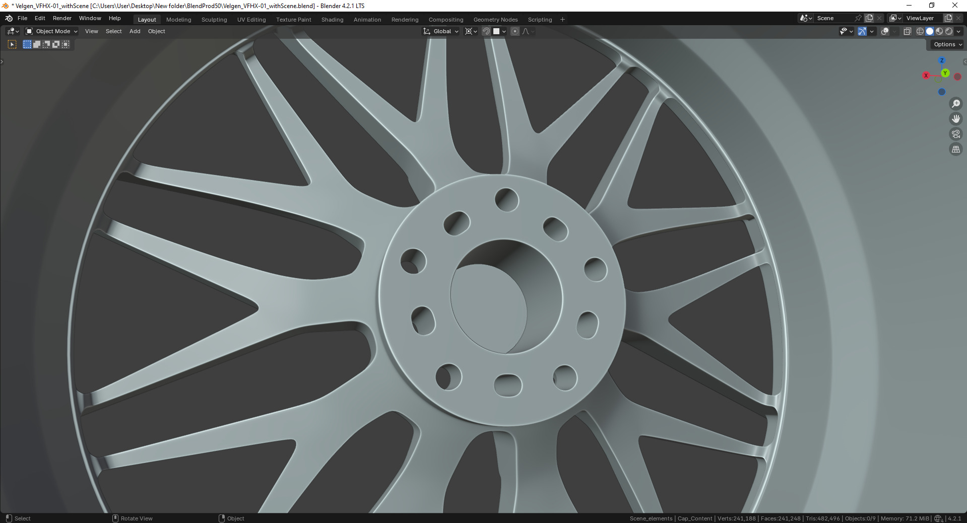Choose Invert existing selection mode
The image size is (967, 523).
pos(56,44)
